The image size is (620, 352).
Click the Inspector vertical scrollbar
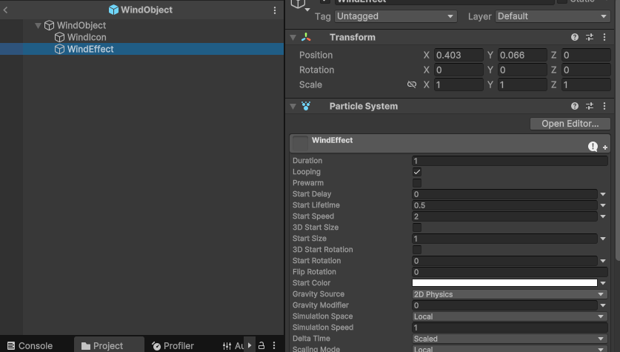tap(617, 130)
